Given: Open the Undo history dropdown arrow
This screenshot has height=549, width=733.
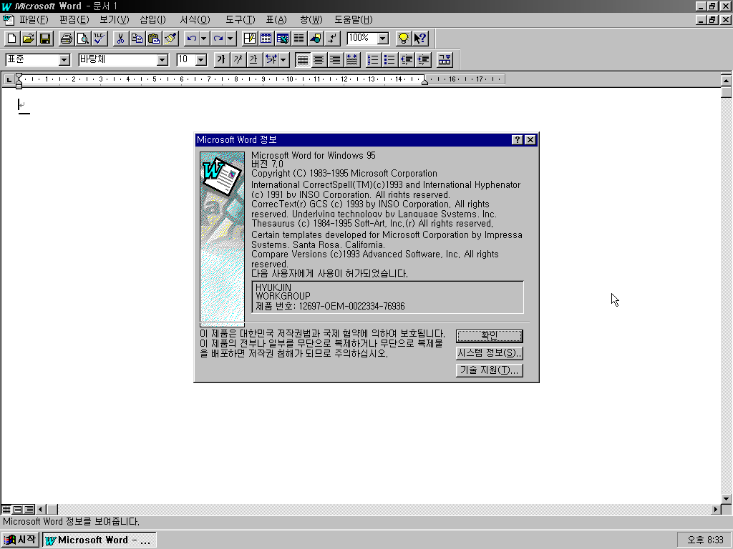Looking at the screenshot, I should click(204, 39).
